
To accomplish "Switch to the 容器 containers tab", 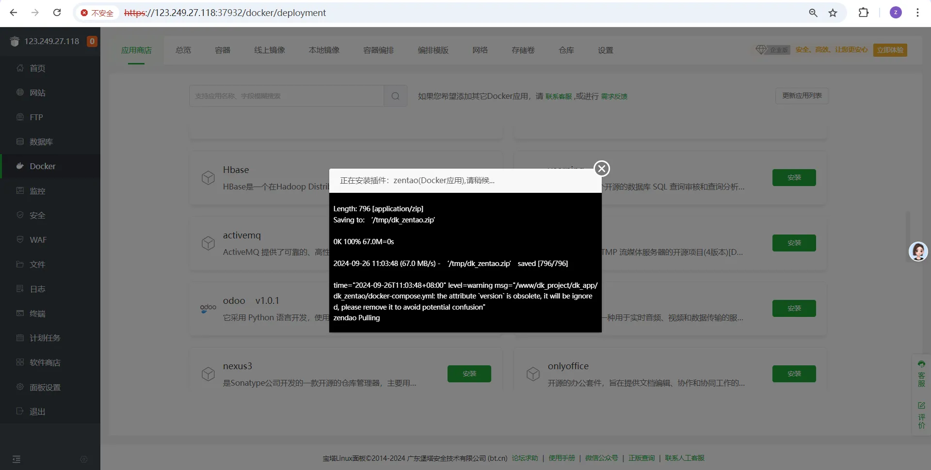I will (223, 50).
